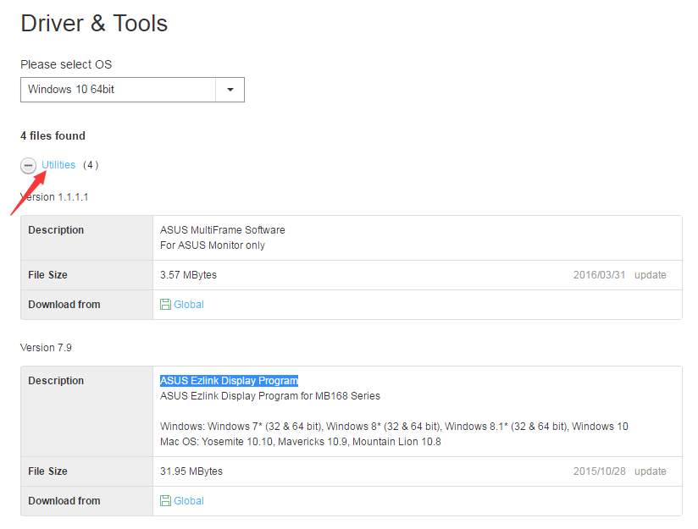Click the Version 7.9 label

[46, 348]
